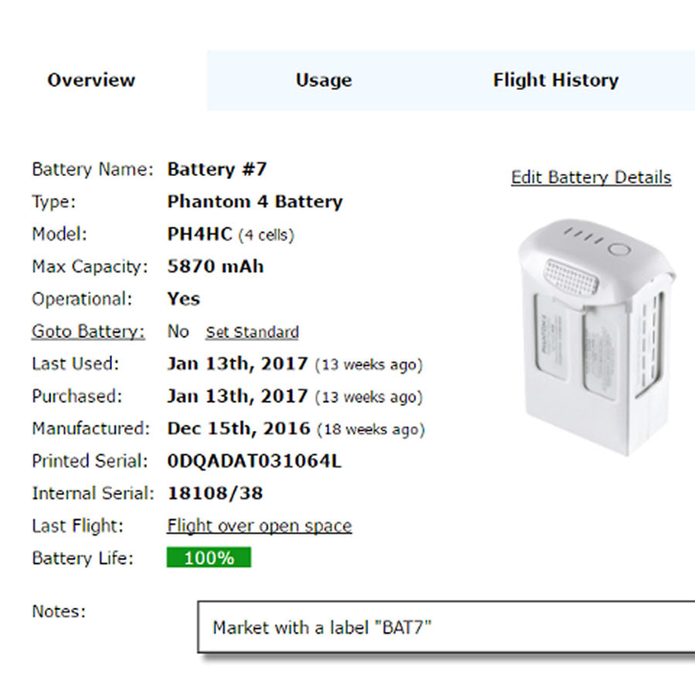Screen dimensions: 695x695
Task: Click the Last Used date value
Action: point(237,364)
